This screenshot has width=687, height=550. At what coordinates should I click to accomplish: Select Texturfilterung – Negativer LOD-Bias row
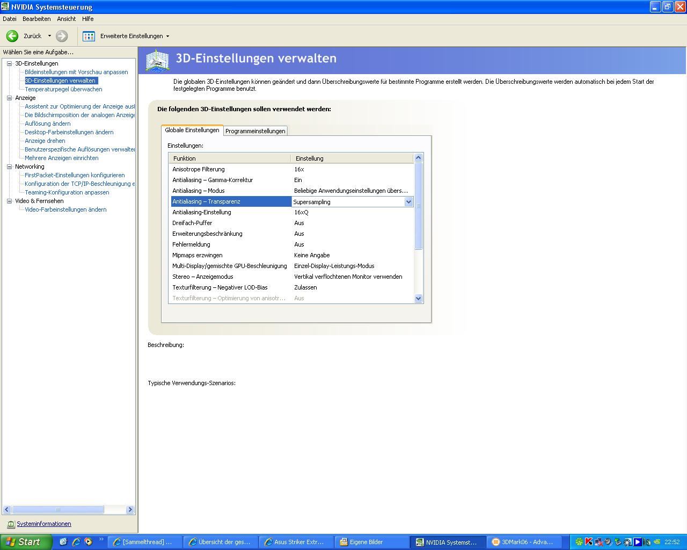click(x=292, y=287)
